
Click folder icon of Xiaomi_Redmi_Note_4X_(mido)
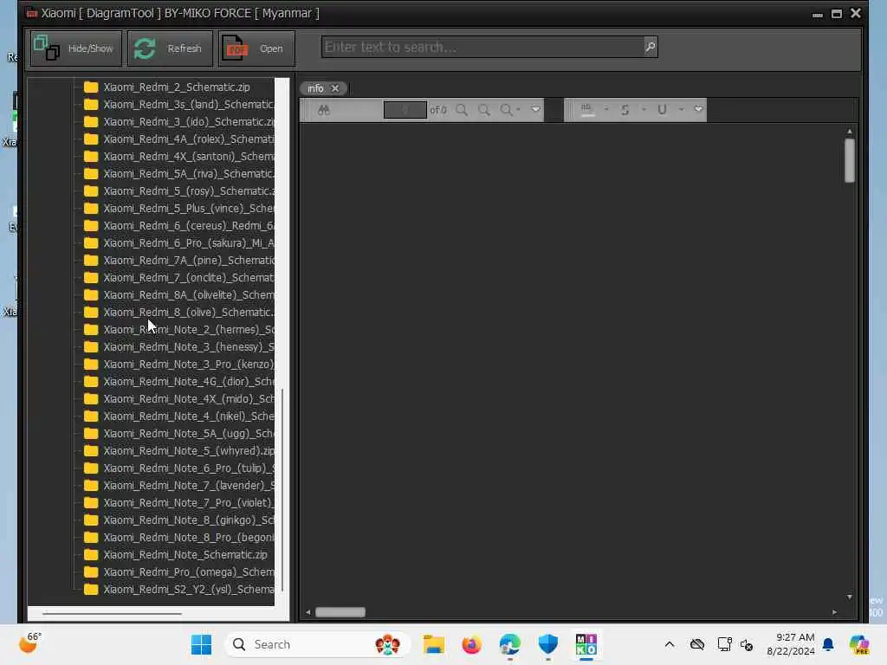tap(91, 398)
